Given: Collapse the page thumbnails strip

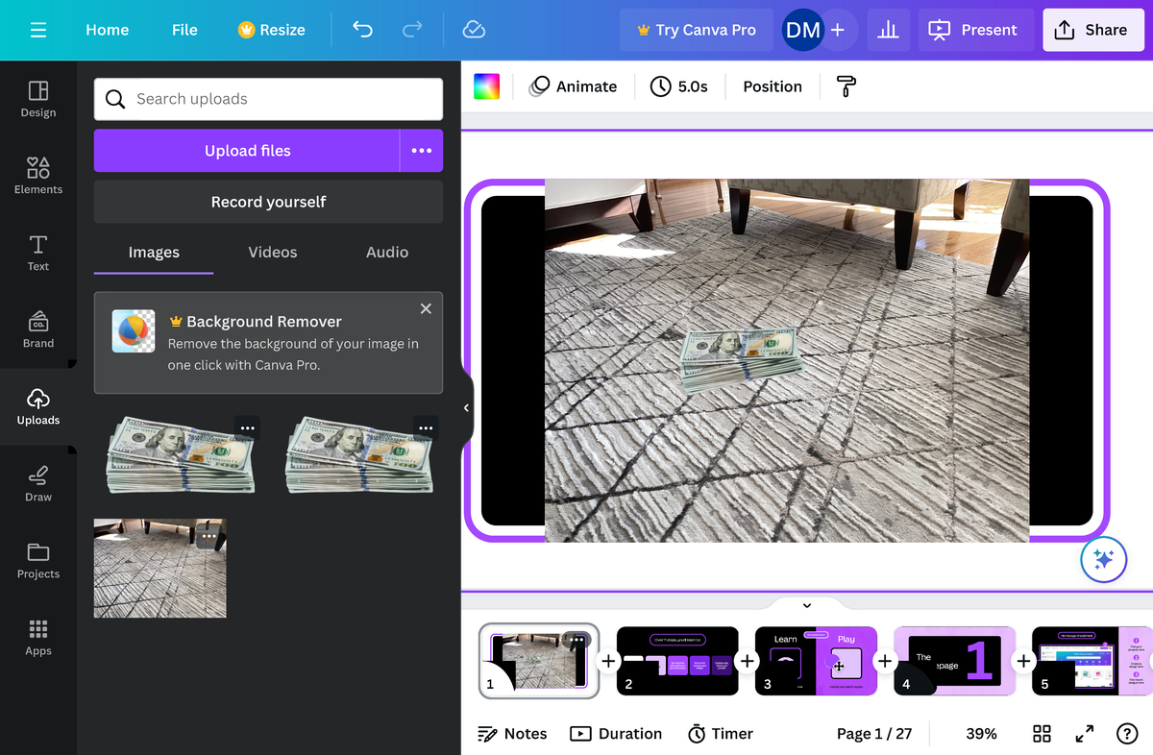Looking at the screenshot, I should click(806, 605).
